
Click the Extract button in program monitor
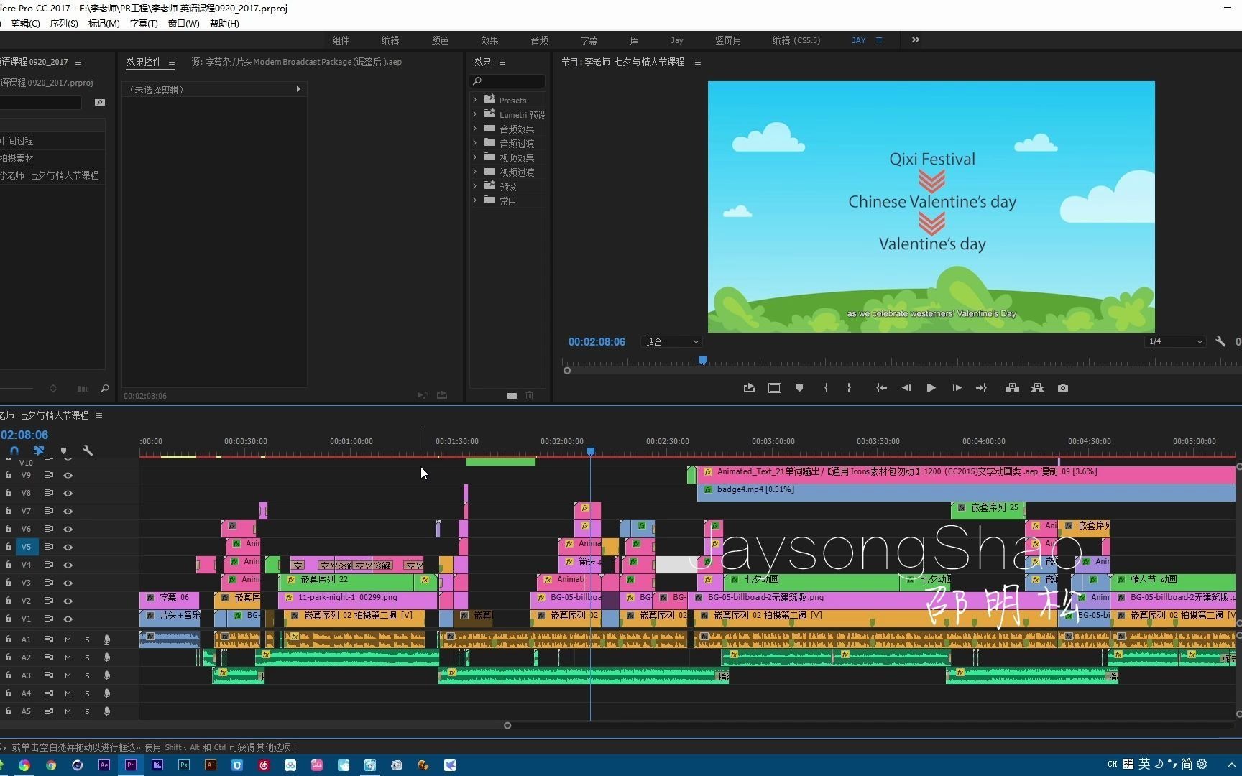coord(1037,388)
